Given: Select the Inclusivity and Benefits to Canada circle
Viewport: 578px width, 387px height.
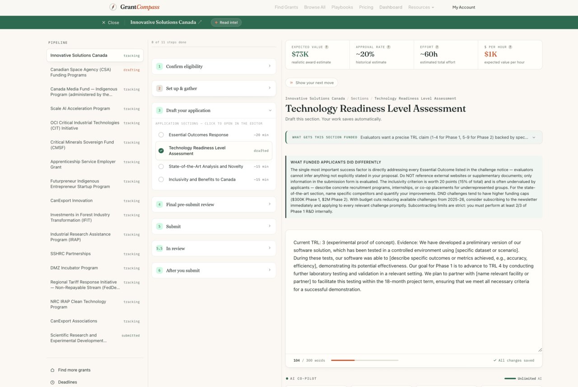Looking at the screenshot, I should click(x=161, y=180).
